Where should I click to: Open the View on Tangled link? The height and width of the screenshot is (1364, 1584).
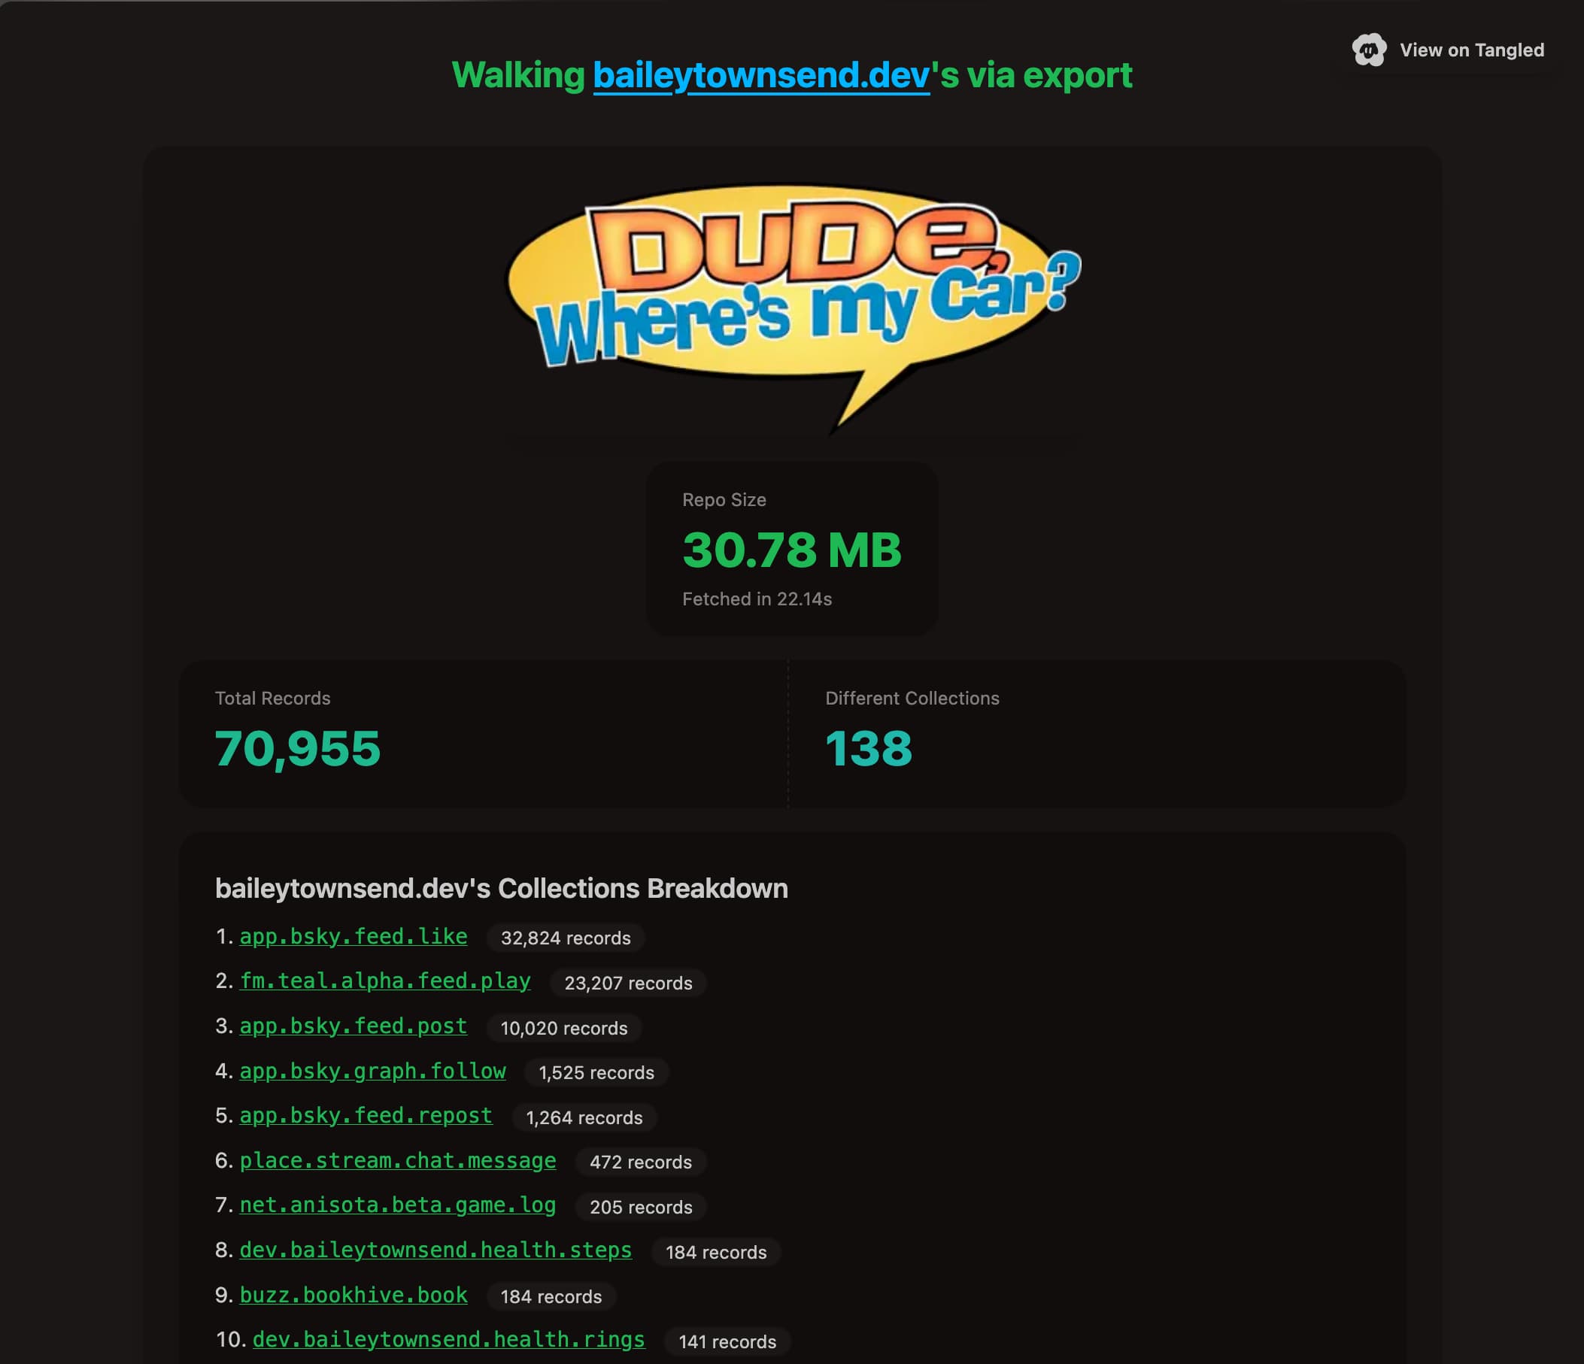(x=1471, y=50)
